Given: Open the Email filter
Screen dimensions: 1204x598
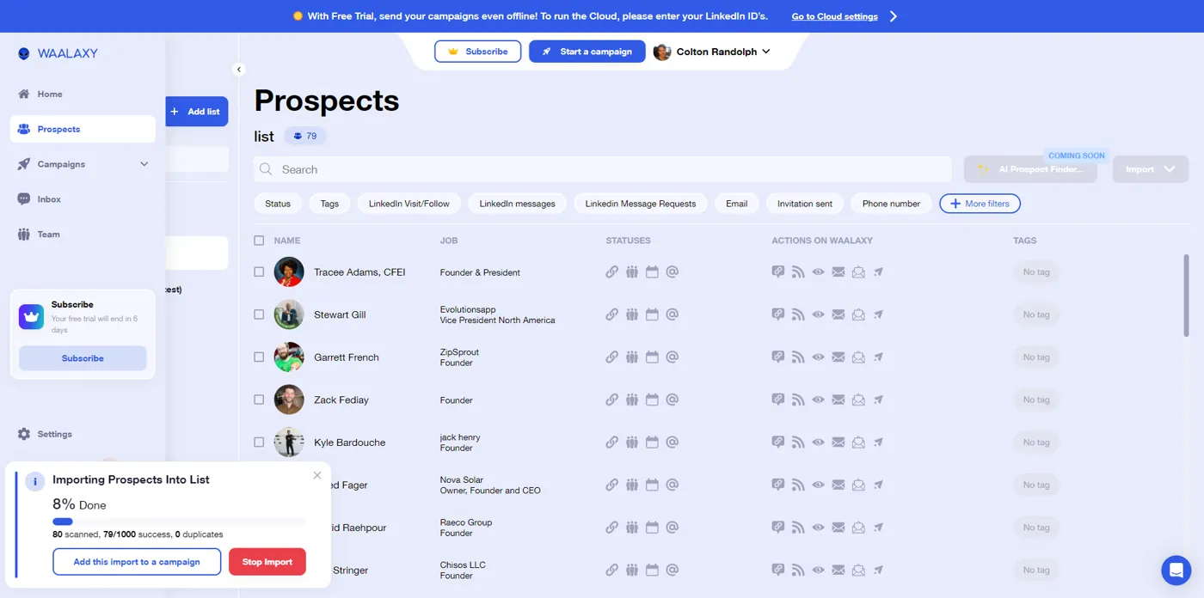Looking at the screenshot, I should 737,204.
